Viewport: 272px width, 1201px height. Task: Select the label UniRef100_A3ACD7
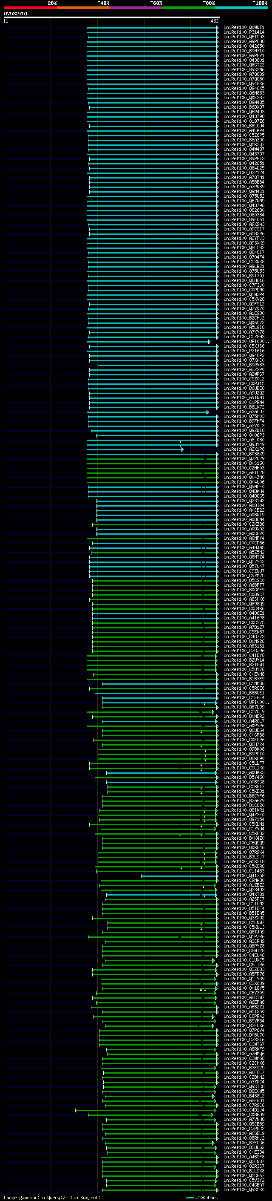pos(244,412)
